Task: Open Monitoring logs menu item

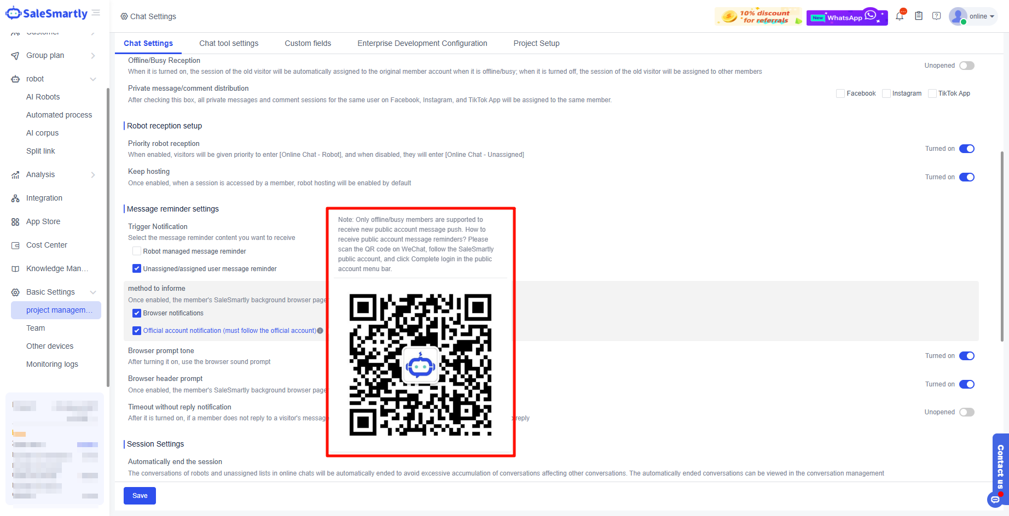Action: pos(52,364)
